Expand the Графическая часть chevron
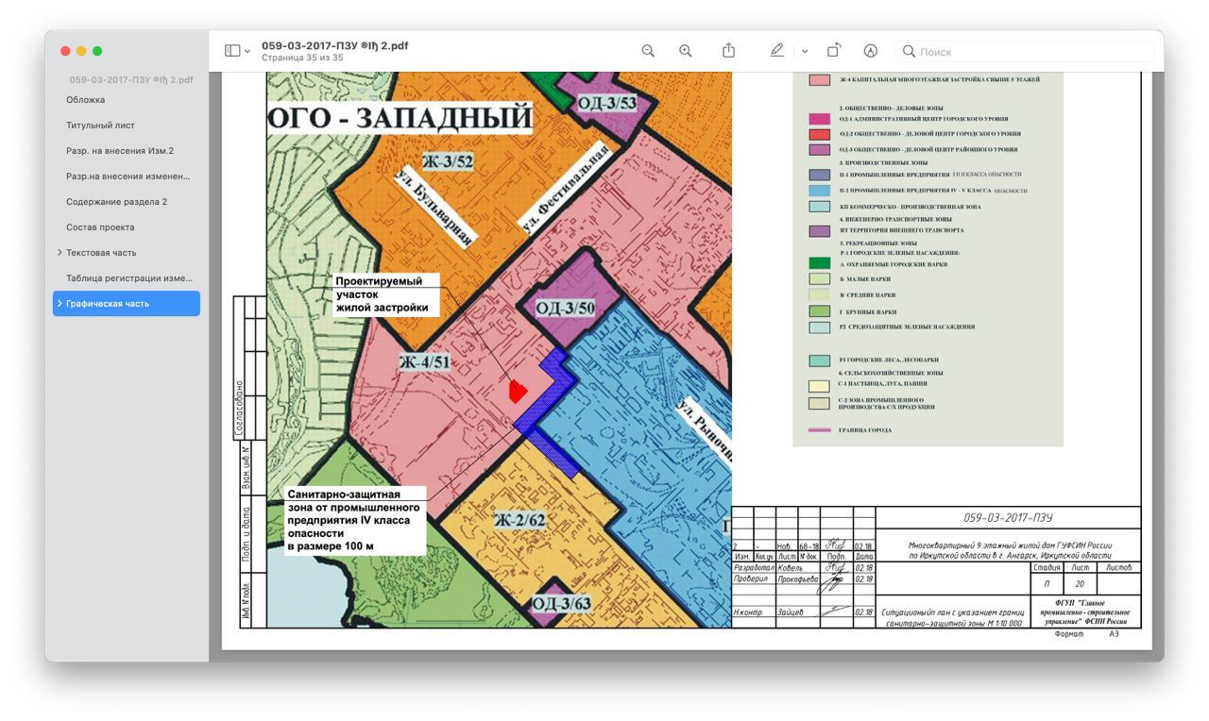 coord(60,304)
